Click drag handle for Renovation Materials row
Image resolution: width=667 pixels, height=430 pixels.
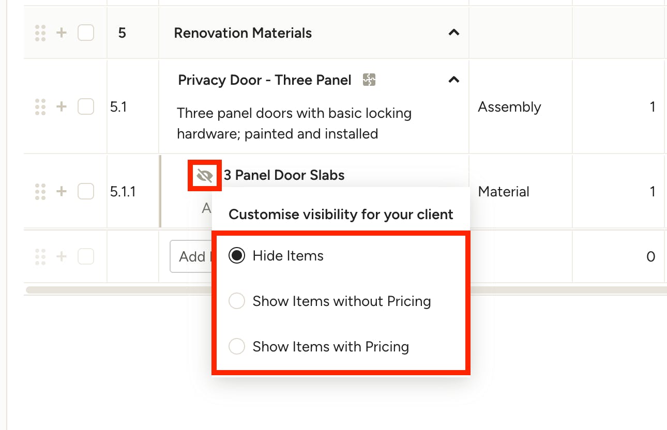click(x=40, y=33)
